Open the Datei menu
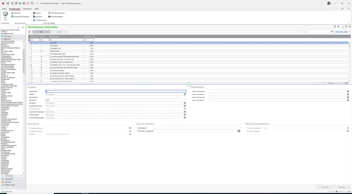The height and width of the screenshot is (194, 352). 4,9
